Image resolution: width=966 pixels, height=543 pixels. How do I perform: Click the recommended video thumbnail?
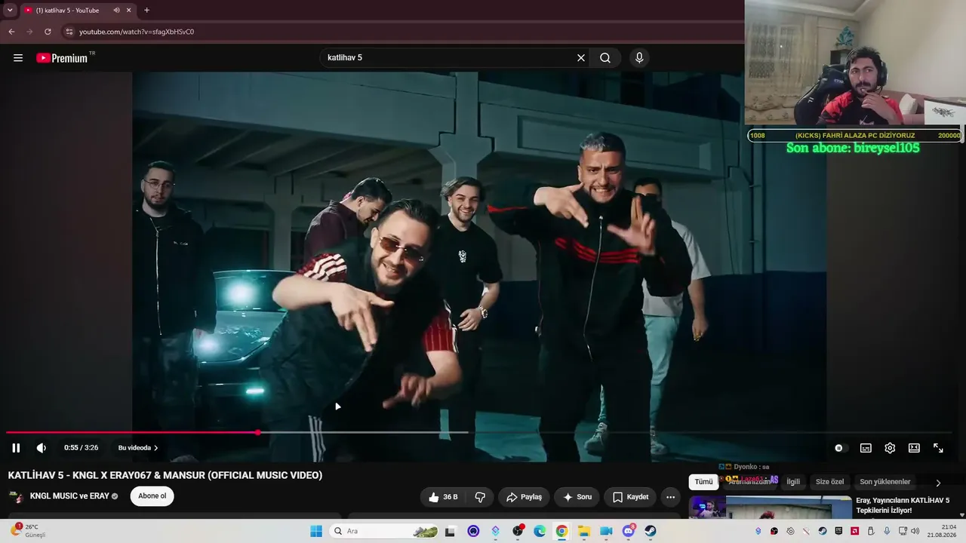click(770, 507)
